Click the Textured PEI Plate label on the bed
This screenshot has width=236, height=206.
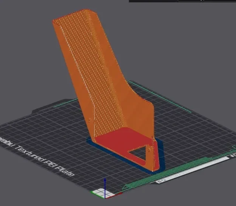click(x=45, y=160)
